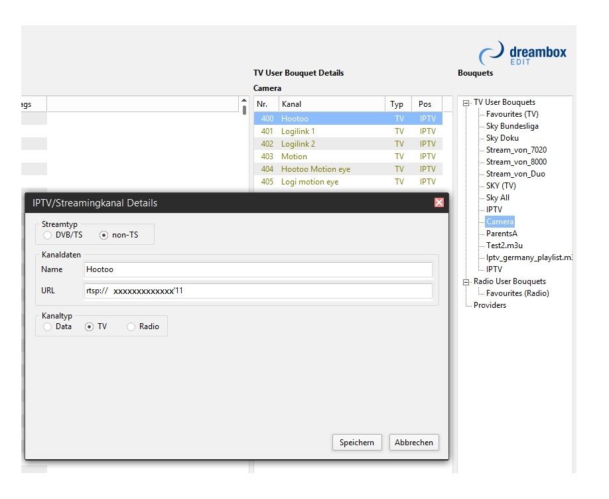Screen dimensions: 609x499
Task: Click the scrollbar up arrow of left list
Action: [244, 100]
